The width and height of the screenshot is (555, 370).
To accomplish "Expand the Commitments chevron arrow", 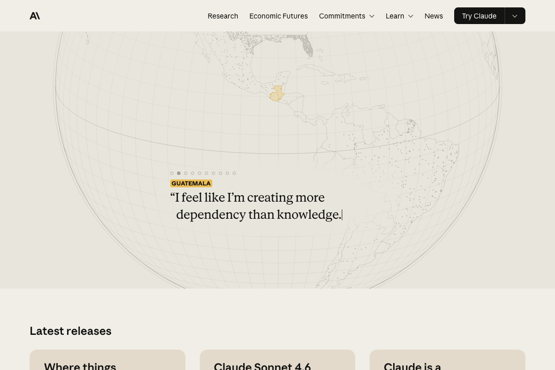I will pyautogui.click(x=371, y=16).
